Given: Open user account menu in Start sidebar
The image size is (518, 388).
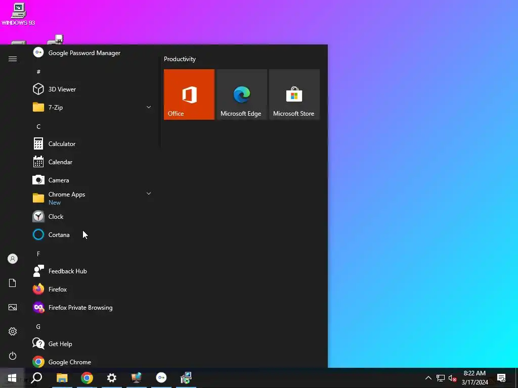Looking at the screenshot, I should (x=13, y=259).
